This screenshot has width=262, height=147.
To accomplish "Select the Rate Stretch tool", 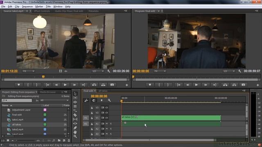I will [x=75, y=111].
